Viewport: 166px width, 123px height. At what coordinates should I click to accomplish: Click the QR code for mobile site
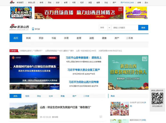tap(157, 98)
